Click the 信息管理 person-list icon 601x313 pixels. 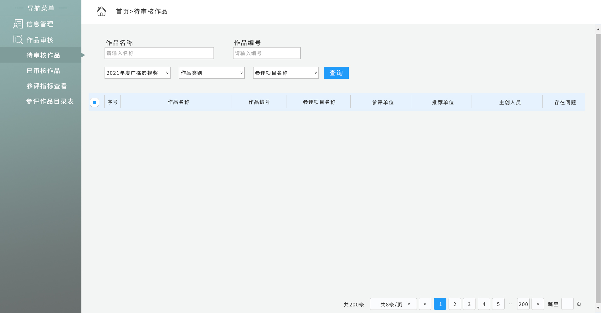tap(18, 24)
